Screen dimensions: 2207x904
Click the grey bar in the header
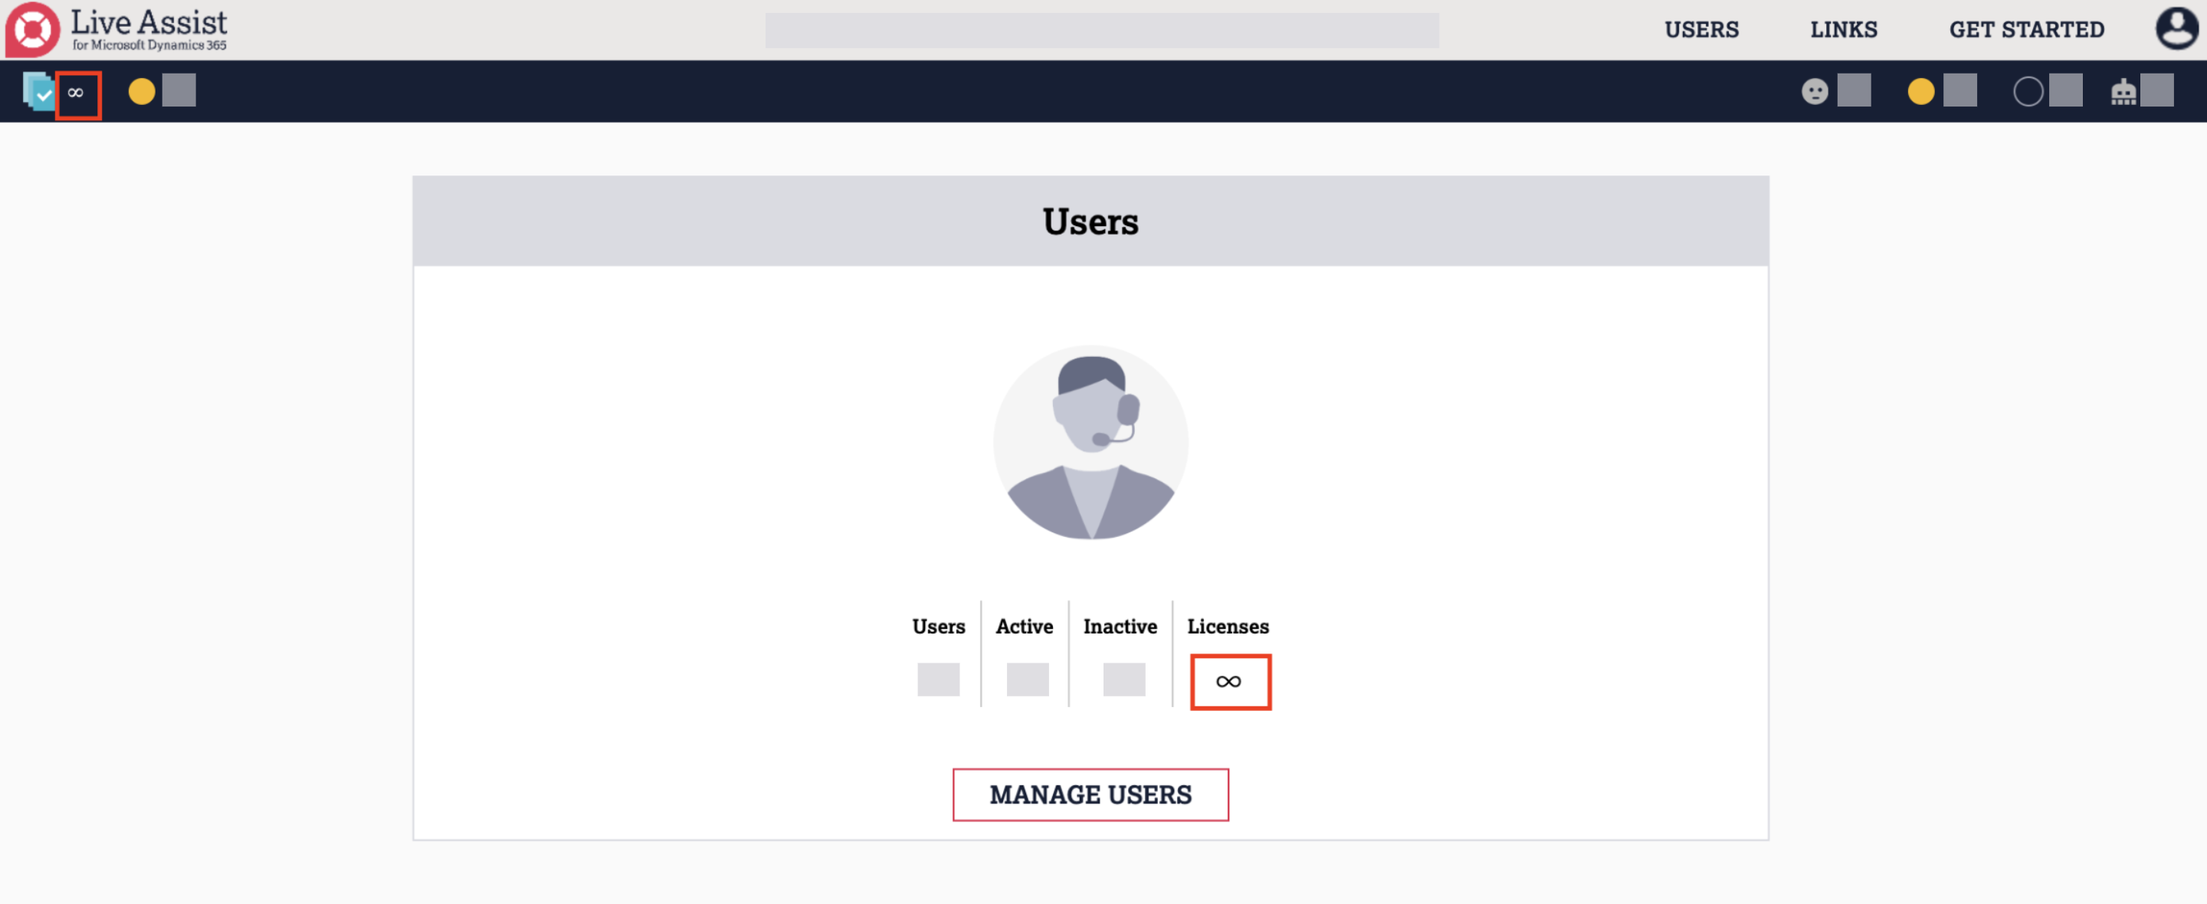click(1102, 30)
